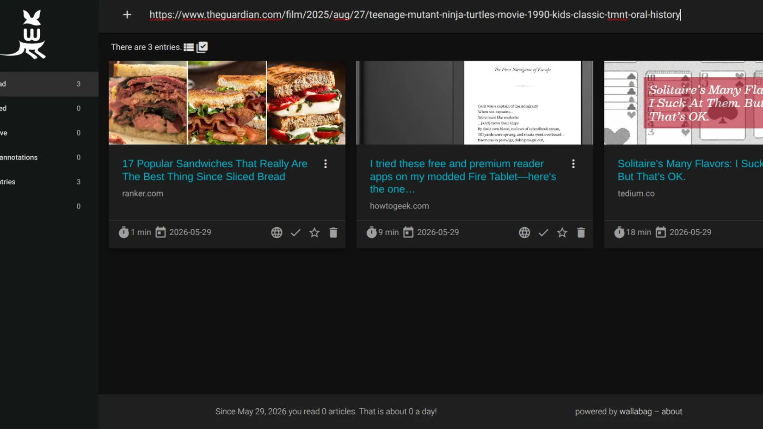763x429 pixels.
Task: Click calendar icon on sandwiches card
Action: (x=160, y=232)
